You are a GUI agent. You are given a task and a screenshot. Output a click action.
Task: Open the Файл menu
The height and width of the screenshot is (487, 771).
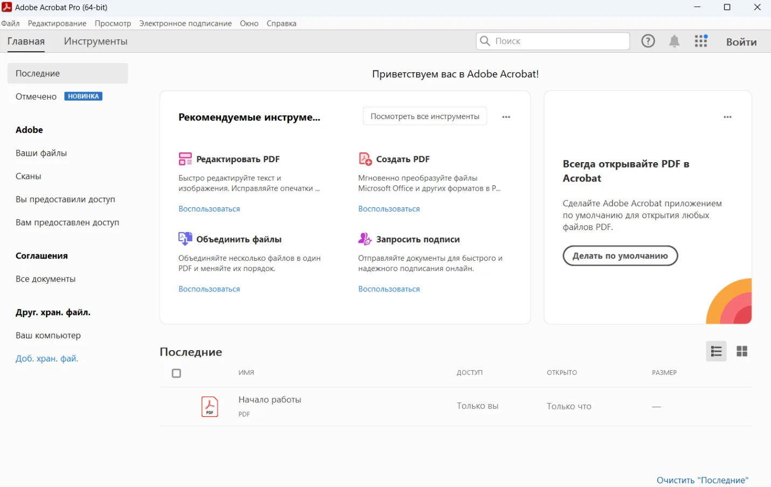[10, 23]
